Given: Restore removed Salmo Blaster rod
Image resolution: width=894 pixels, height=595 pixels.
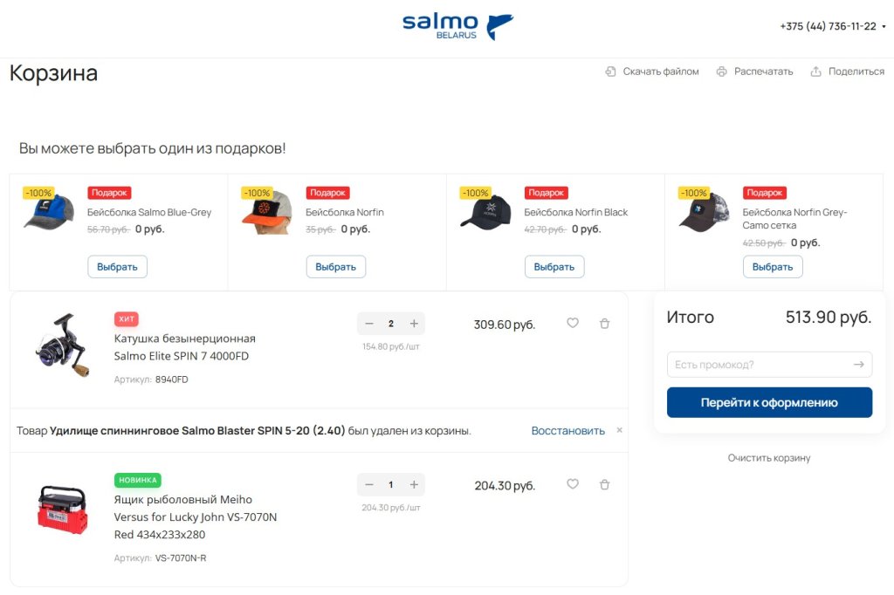Looking at the screenshot, I should pyautogui.click(x=567, y=431).
